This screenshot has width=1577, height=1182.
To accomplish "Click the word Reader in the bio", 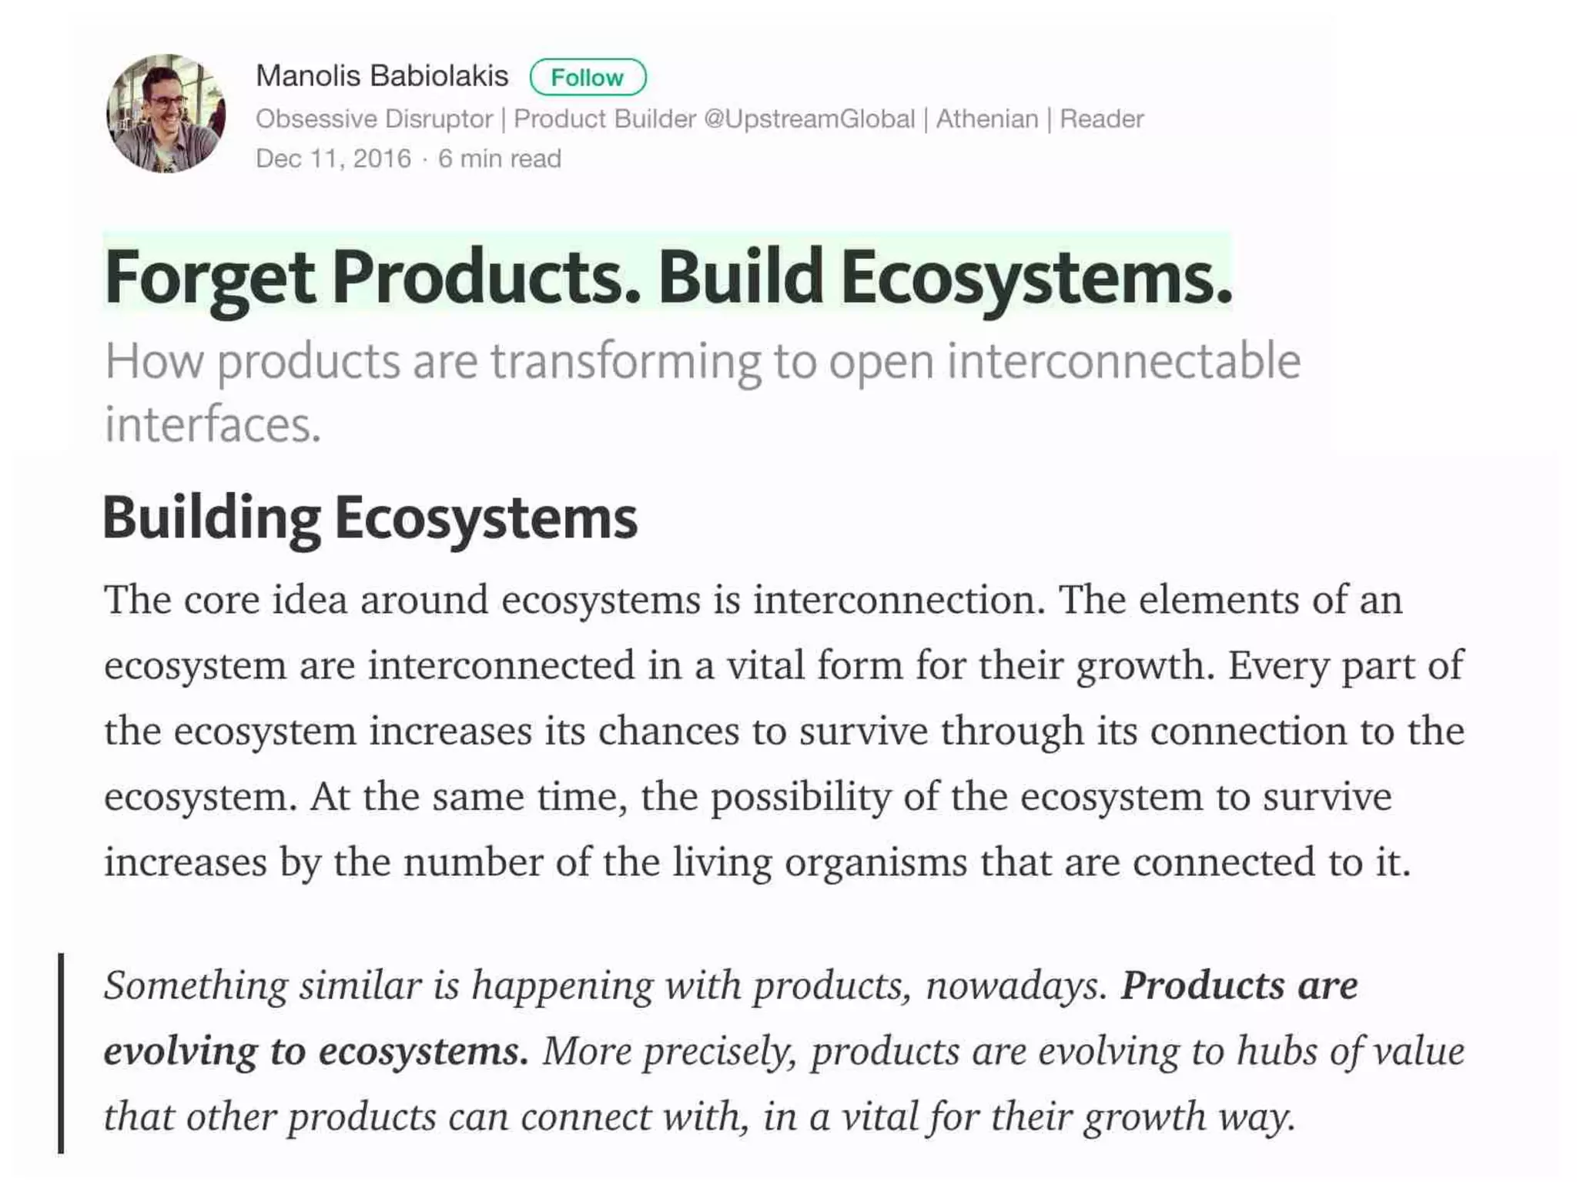I will tap(1102, 119).
